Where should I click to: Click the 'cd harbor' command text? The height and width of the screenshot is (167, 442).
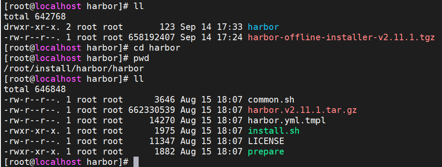point(157,48)
